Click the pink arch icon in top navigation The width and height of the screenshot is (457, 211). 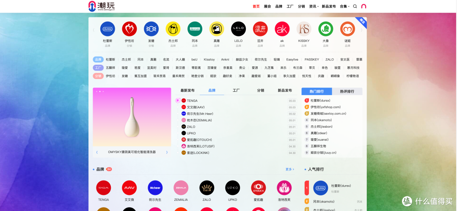(x=363, y=6)
